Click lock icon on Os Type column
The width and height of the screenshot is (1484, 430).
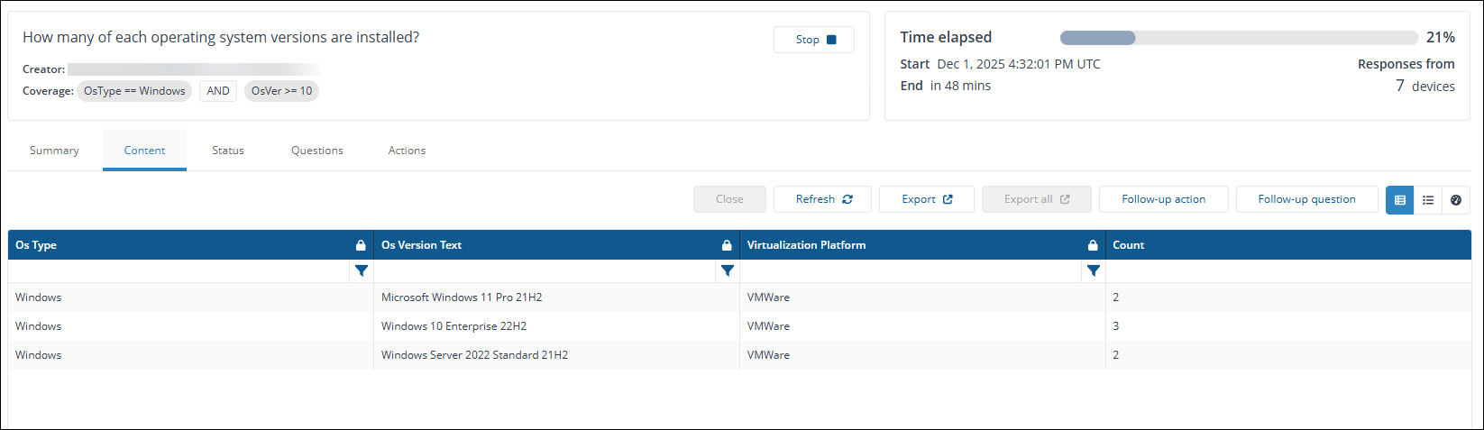pos(361,245)
